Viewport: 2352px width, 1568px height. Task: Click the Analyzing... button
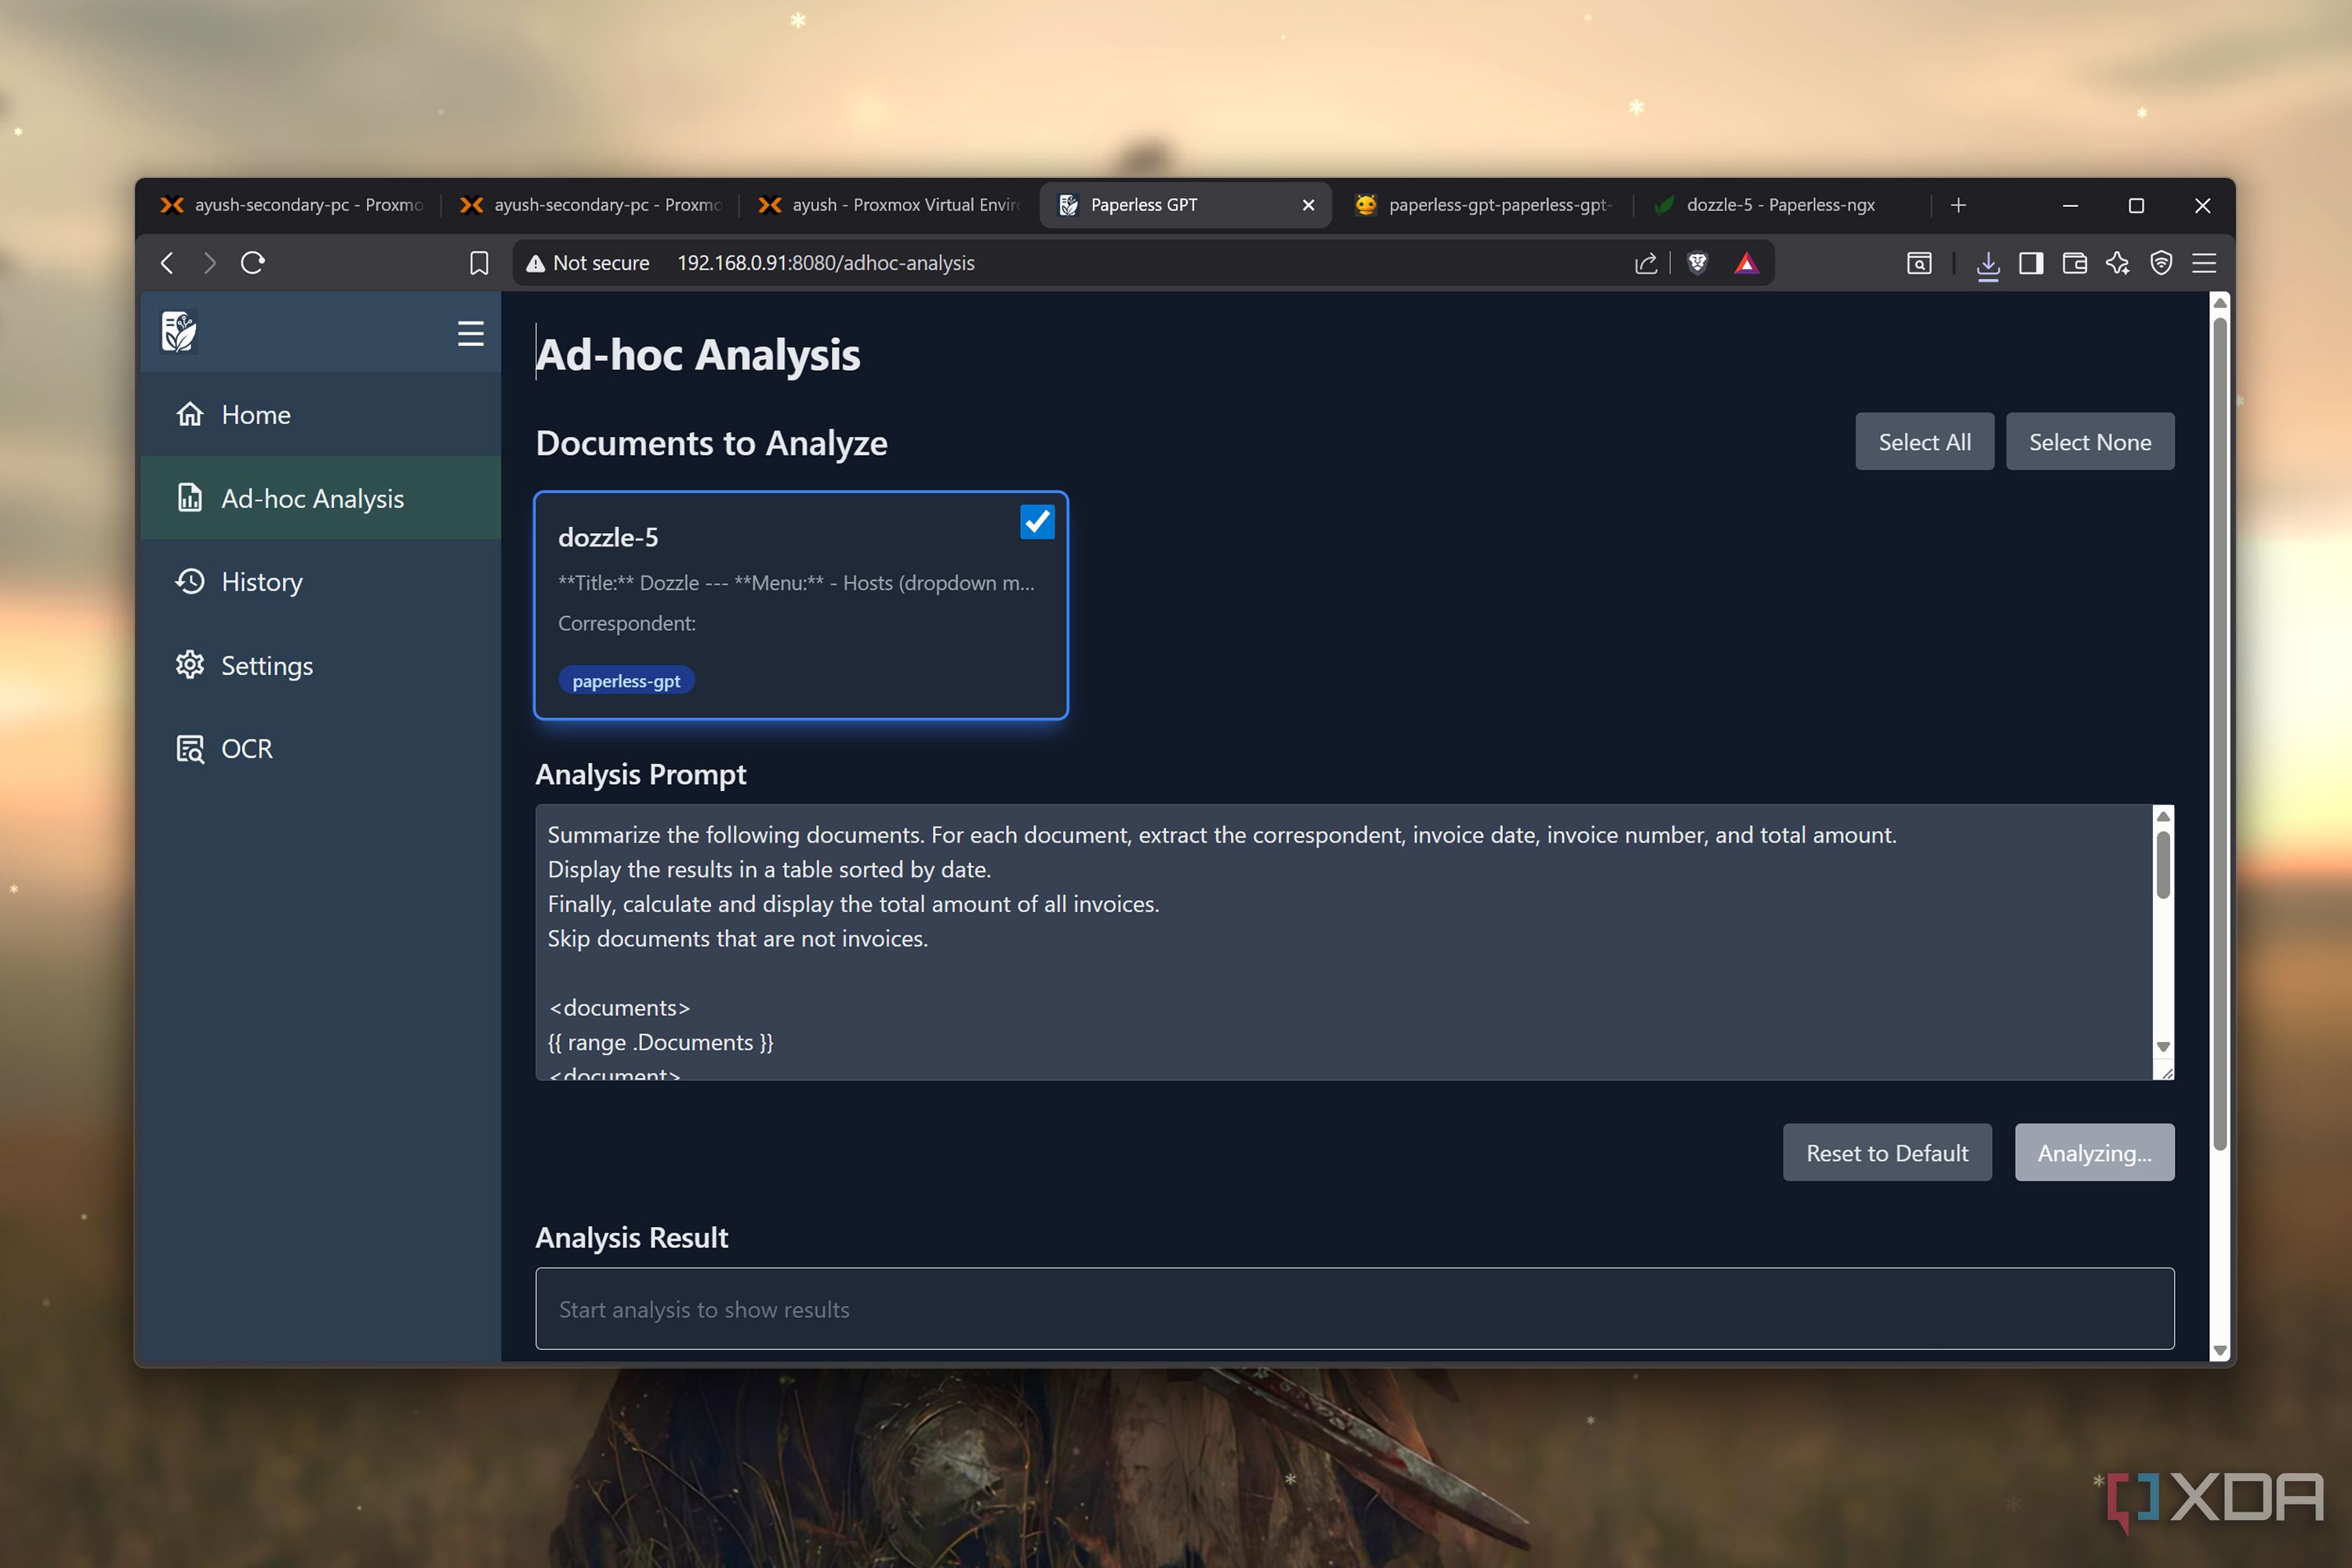[2094, 1152]
